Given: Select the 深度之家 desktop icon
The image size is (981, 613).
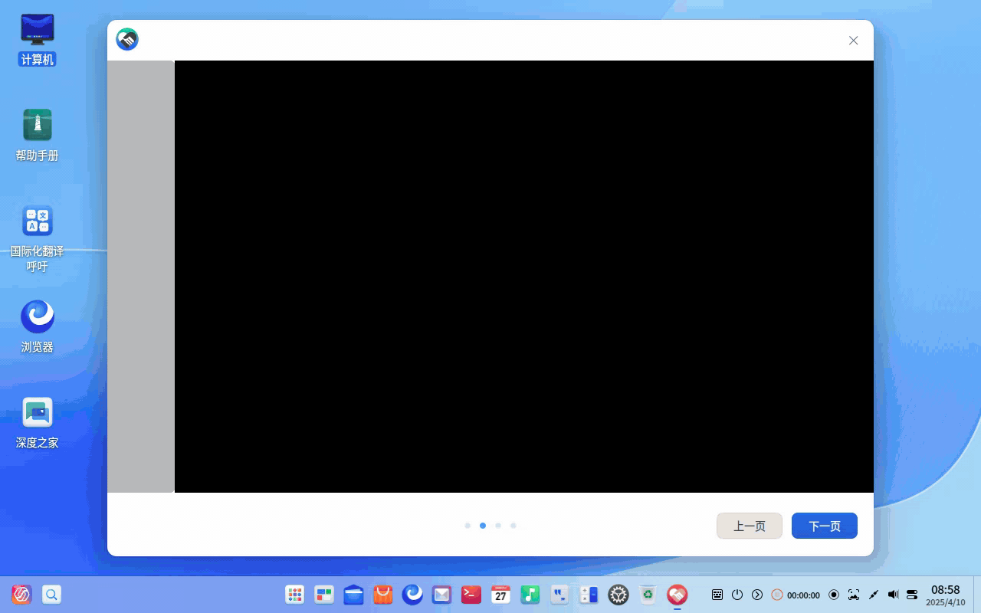Looking at the screenshot, I should [x=38, y=423].
